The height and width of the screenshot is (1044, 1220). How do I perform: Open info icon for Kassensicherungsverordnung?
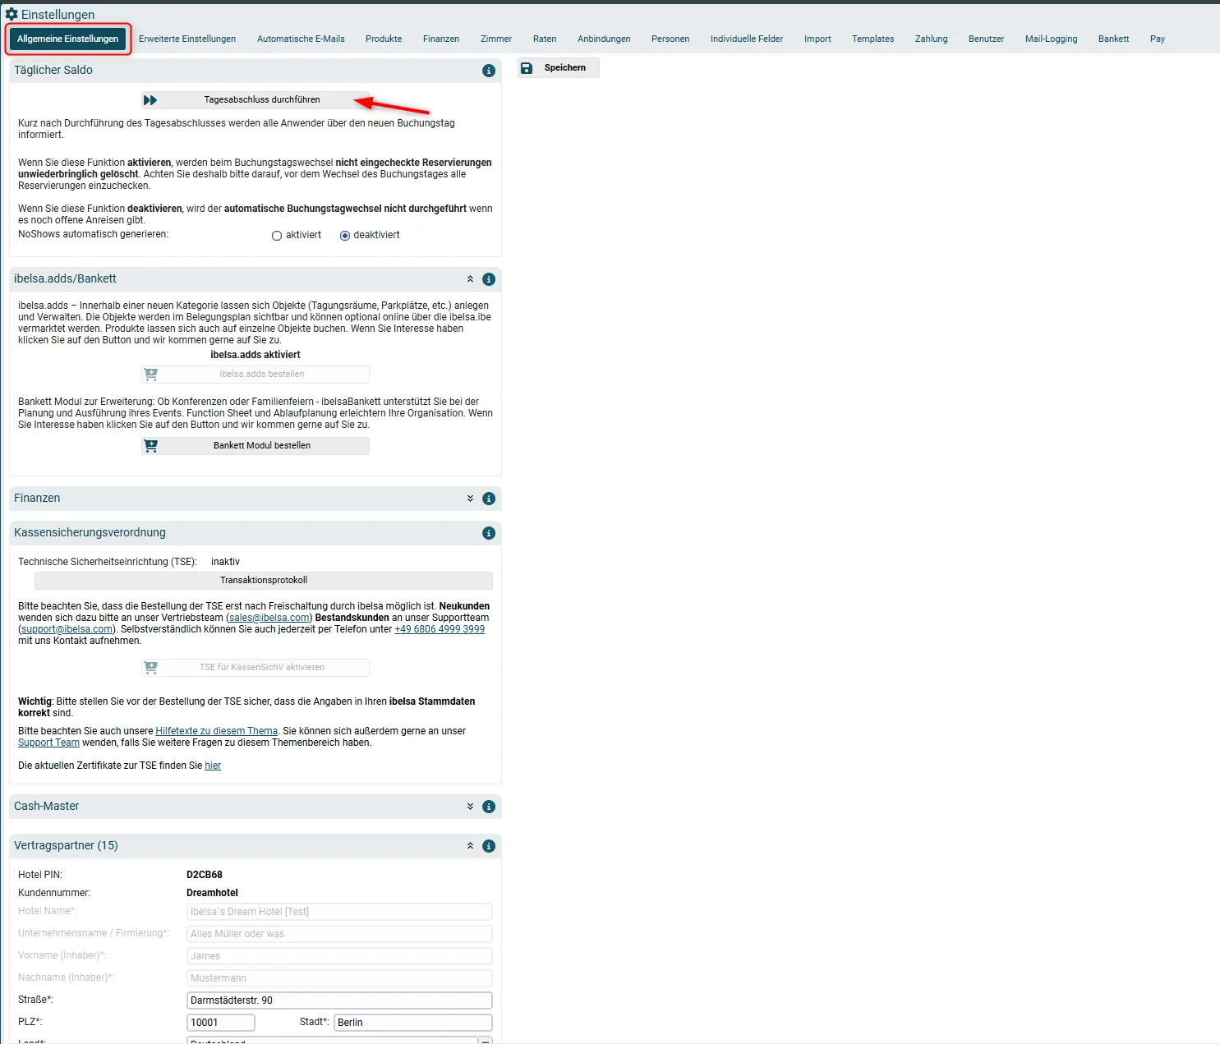pyautogui.click(x=489, y=533)
